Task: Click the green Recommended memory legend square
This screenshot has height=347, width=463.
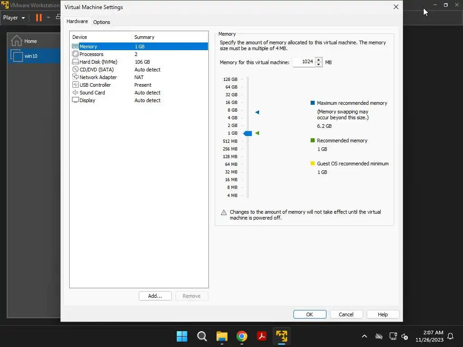Action: point(313,140)
